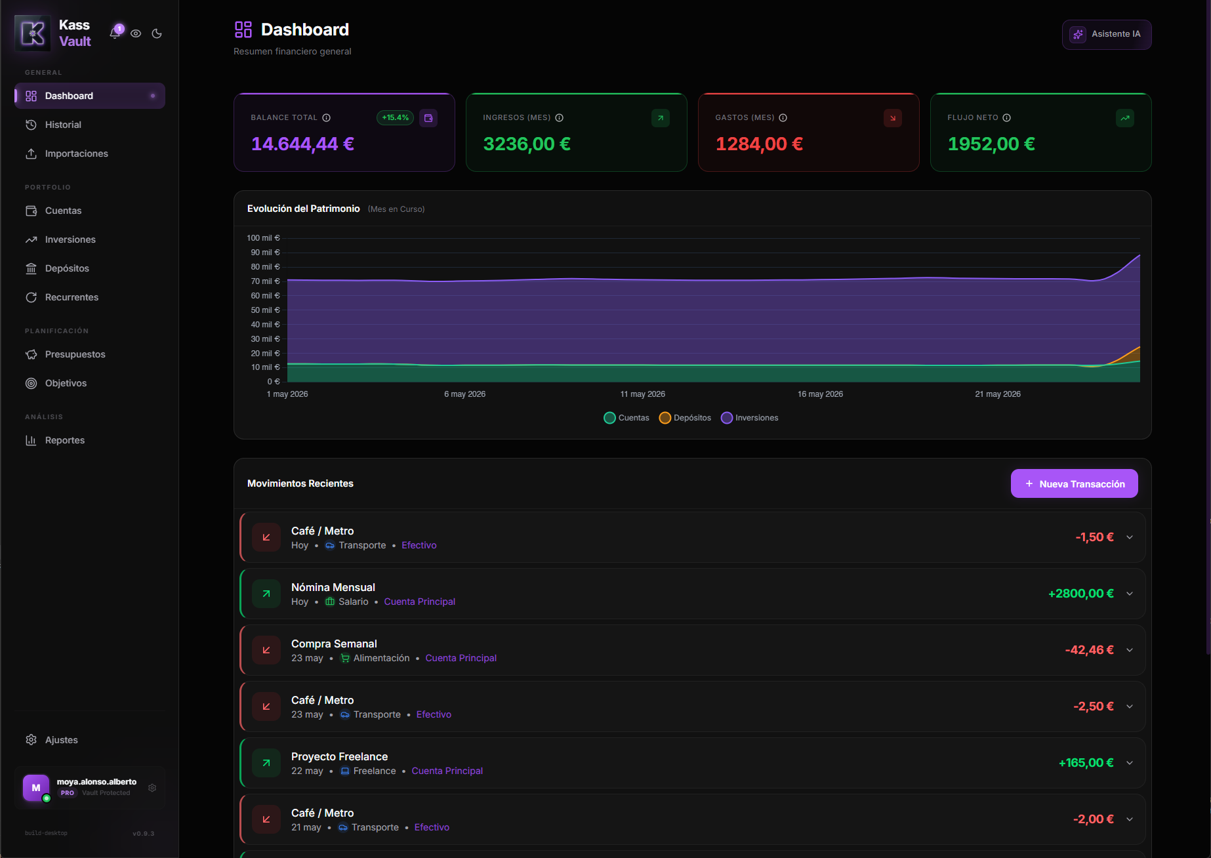Toggle amounts visibility with eye icon

[x=136, y=33]
